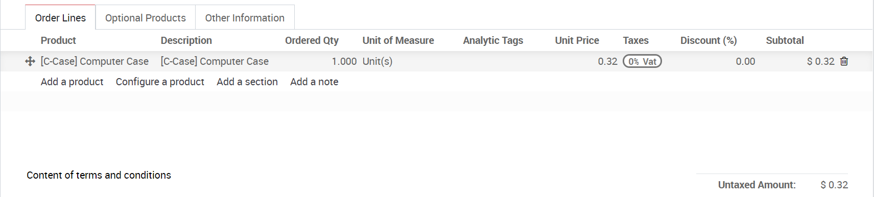Sort by the Product column header

(x=58, y=40)
